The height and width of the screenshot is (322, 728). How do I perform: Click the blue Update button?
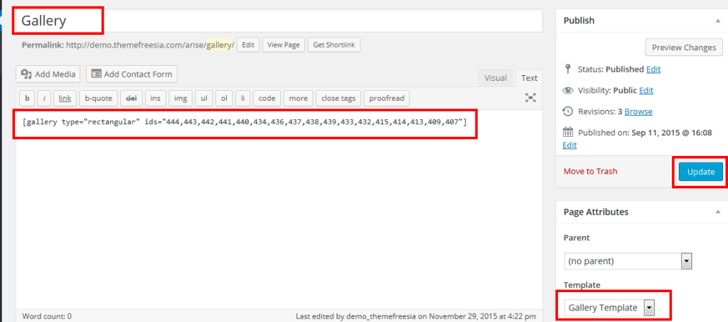700,172
